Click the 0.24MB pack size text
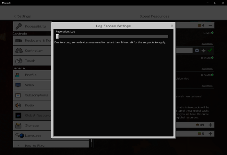Screen dimensions: 227x155 click(x=206, y=75)
